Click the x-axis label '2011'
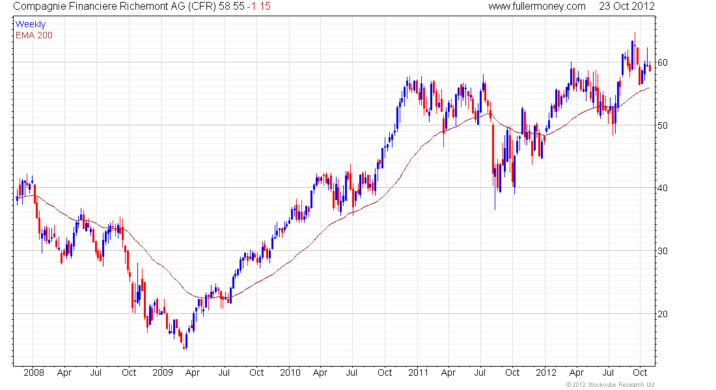Viewport: 716px width, 390px height. point(419,372)
